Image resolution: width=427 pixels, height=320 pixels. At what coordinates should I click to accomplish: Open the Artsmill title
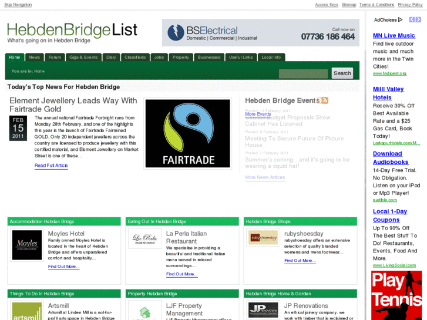point(58,306)
